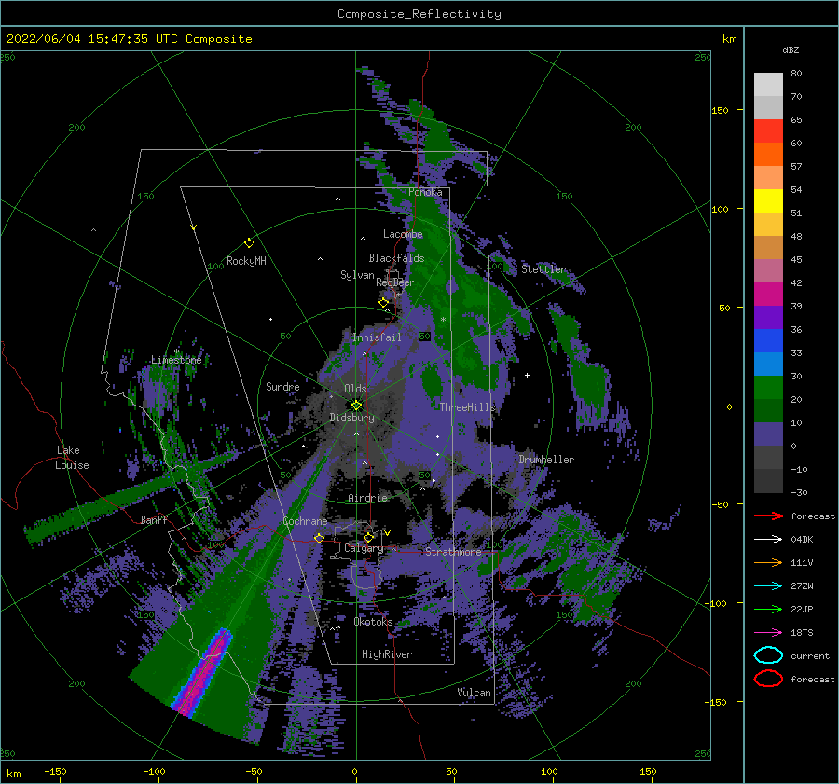839x784 pixels.
Task: Click the Composite_Reflectivity title
Action: tap(419, 14)
